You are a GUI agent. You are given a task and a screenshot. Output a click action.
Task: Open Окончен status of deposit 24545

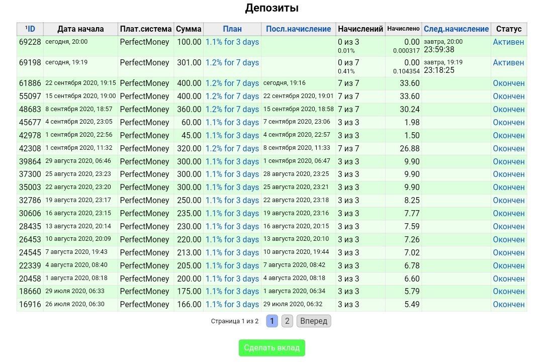coord(509,253)
